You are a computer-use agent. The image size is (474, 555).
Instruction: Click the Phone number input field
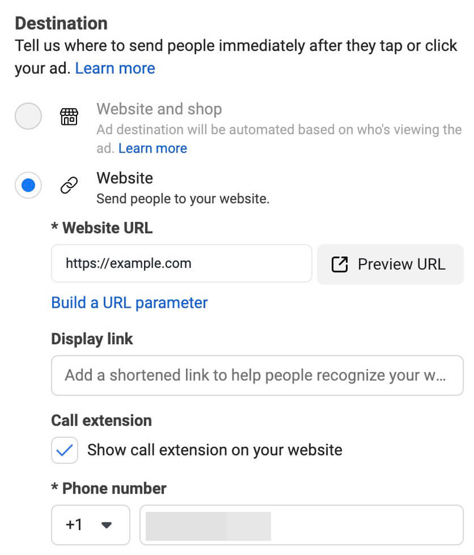point(302,525)
